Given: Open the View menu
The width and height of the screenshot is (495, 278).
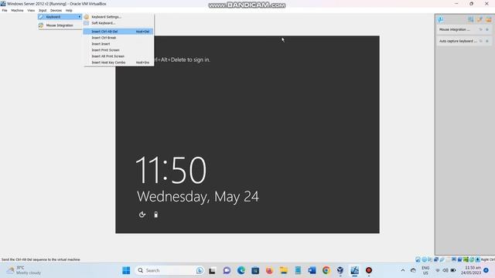Looking at the screenshot, I should point(31,10).
